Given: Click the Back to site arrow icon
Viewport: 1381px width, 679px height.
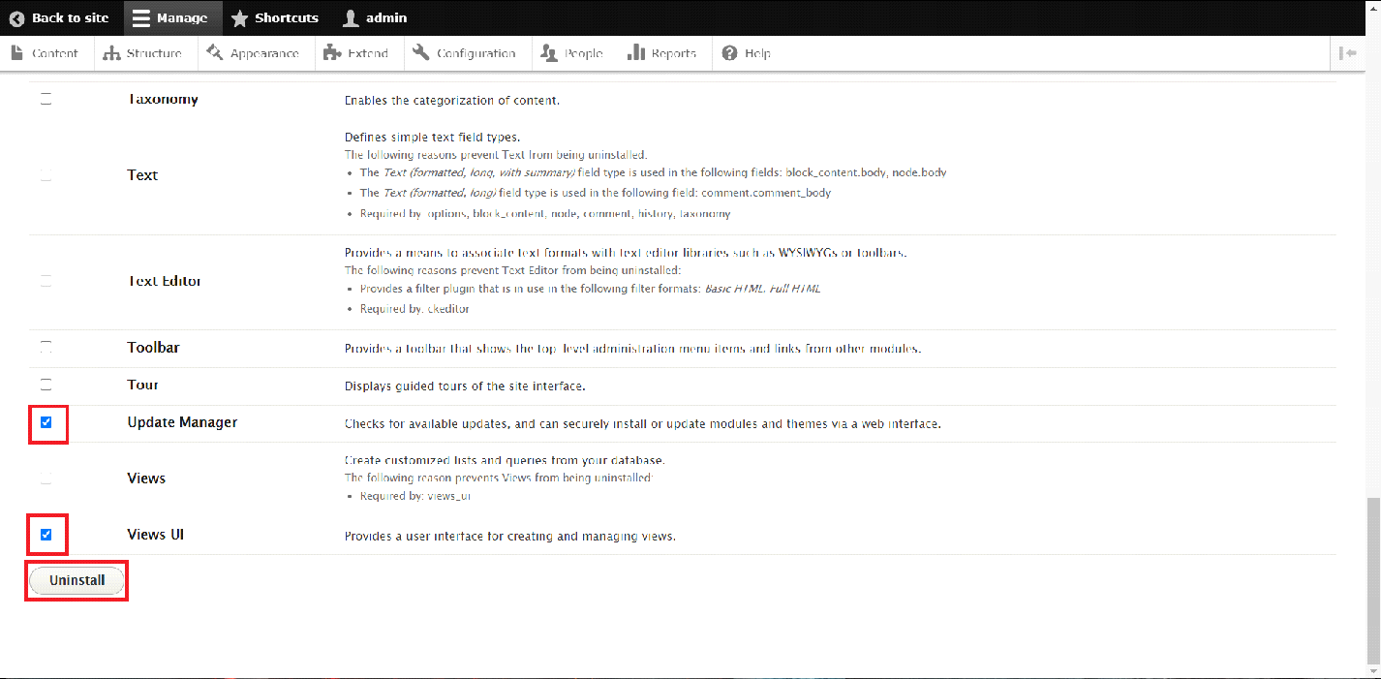Looking at the screenshot, I should pos(16,18).
